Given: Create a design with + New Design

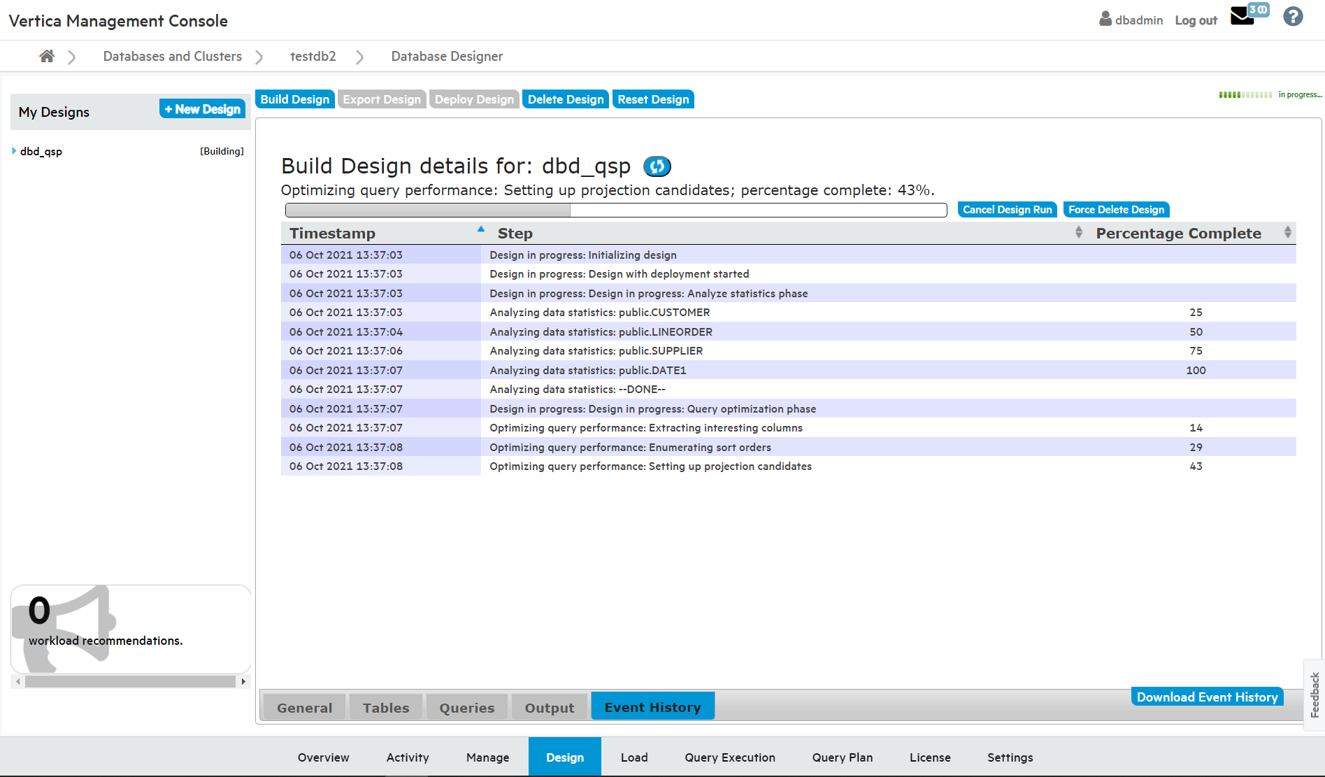Looking at the screenshot, I should 203,109.
